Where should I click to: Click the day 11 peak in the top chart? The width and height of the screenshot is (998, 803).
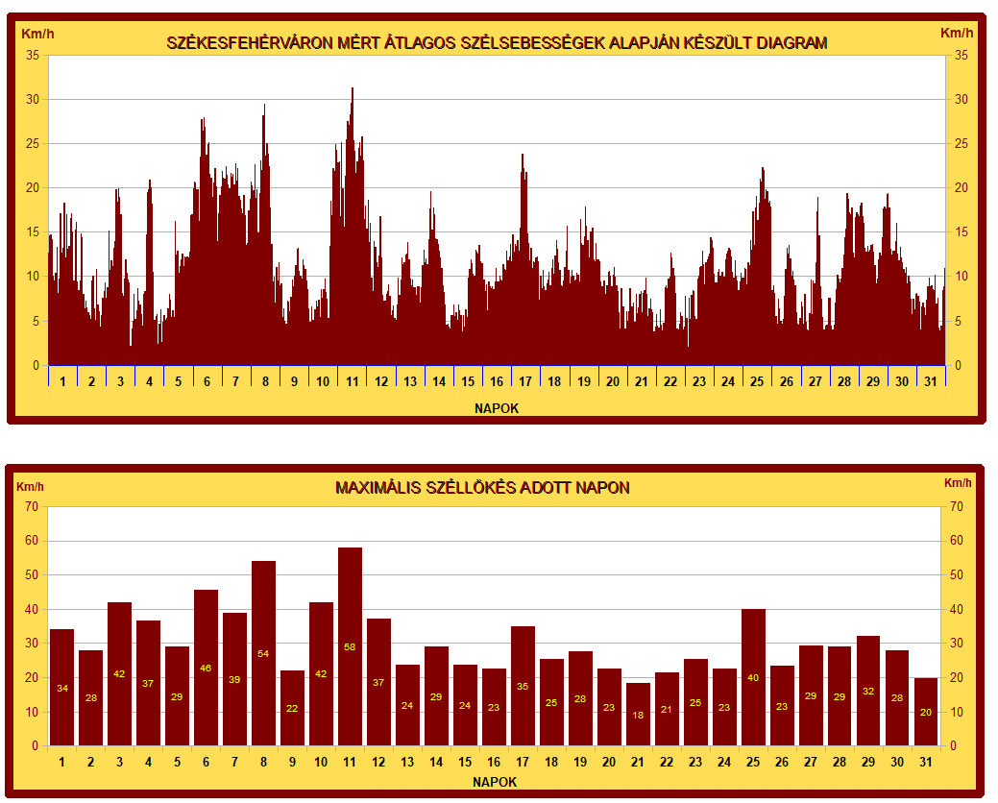click(353, 92)
